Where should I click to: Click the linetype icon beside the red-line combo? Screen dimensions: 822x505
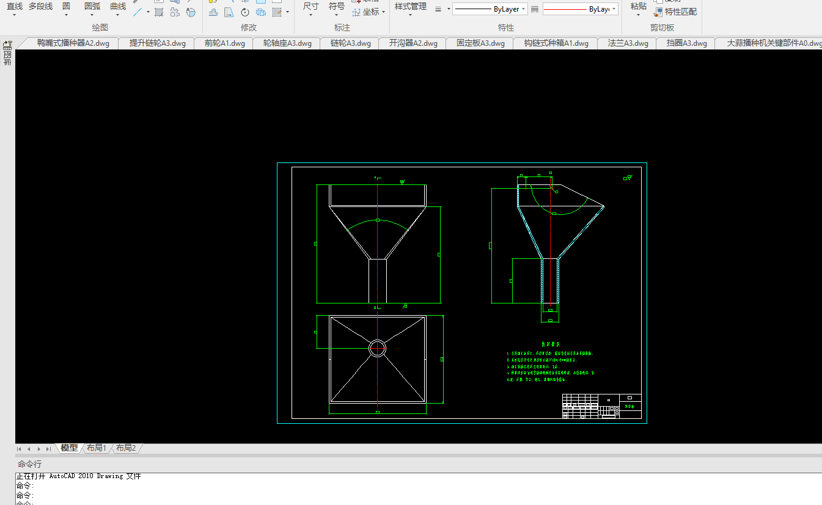coord(535,9)
